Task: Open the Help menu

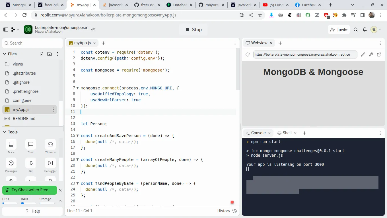Action: (x=32, y=211)
